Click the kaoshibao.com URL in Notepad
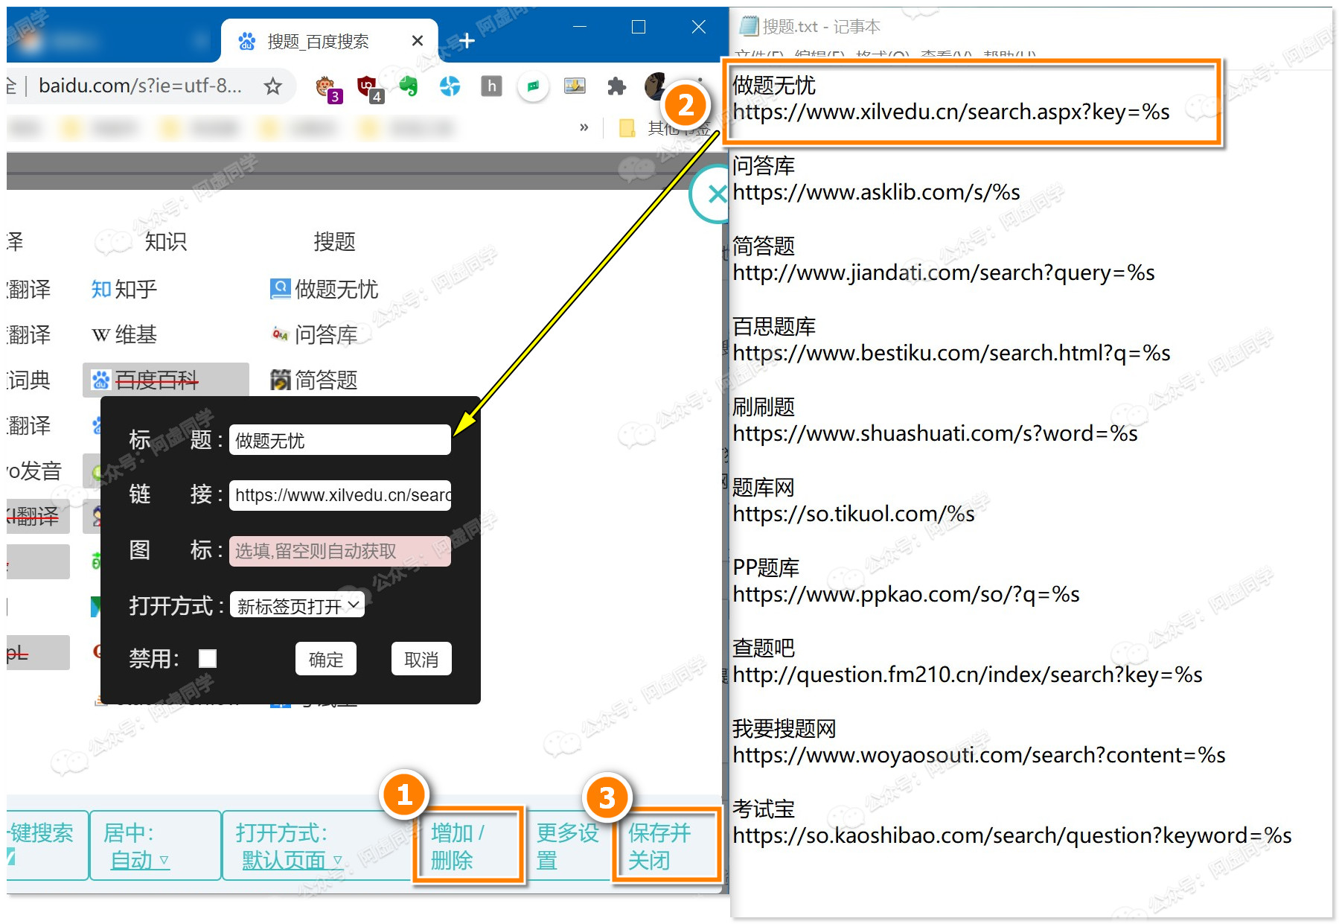The image size is (1339, 924). tap(1012, 836)
